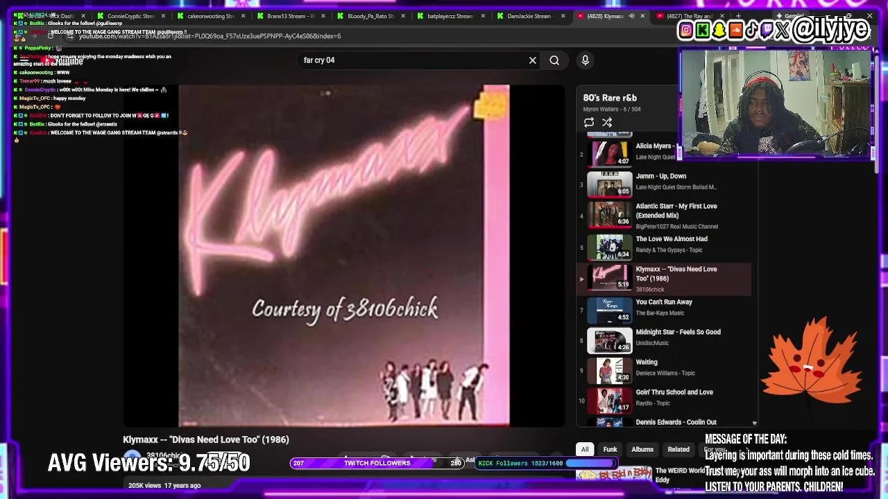The width and height of the screenshot is (888, 499).
Task: Close the cakeonwooting Stream tab
Action: 243,16
